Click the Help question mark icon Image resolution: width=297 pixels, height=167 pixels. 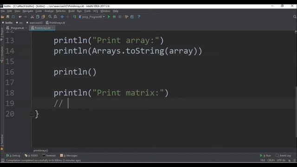(x=139, y=17)
